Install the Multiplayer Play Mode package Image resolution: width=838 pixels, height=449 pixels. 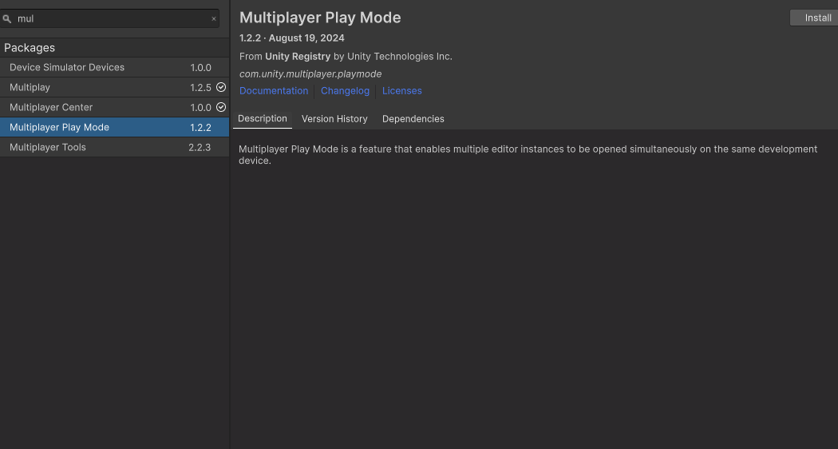pyautogui.click(x=814, y=18)
